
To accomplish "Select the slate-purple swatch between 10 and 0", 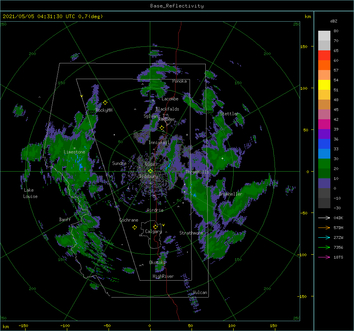I will [x=324, y=183].
